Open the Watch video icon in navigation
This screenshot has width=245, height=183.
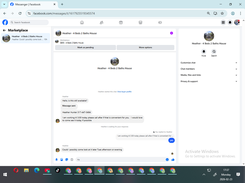121,22
